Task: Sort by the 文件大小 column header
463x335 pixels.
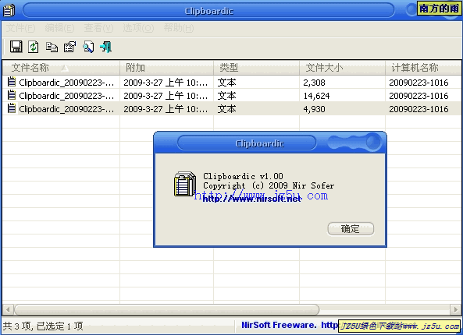Action: pos(342,68)
